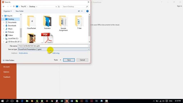The image size is (183, 103).
Task: Click the PC icon in address bar
Action: [17, 7]
